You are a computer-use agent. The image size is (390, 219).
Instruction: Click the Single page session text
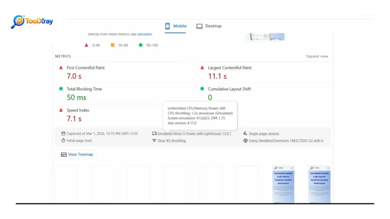point(264,133)
